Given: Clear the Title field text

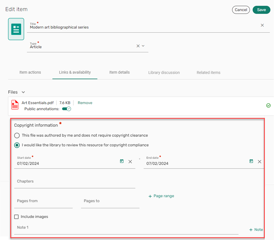Looking at the screenshot, I should (262, 25).
